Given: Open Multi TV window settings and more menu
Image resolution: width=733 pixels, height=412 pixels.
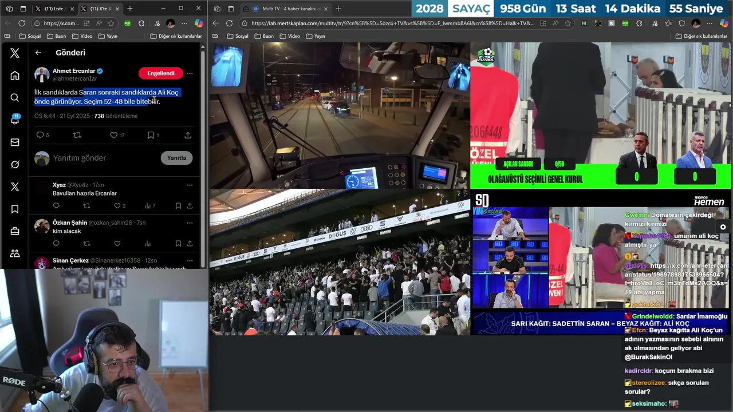Looking at the screenshot, I should (710, 23).
